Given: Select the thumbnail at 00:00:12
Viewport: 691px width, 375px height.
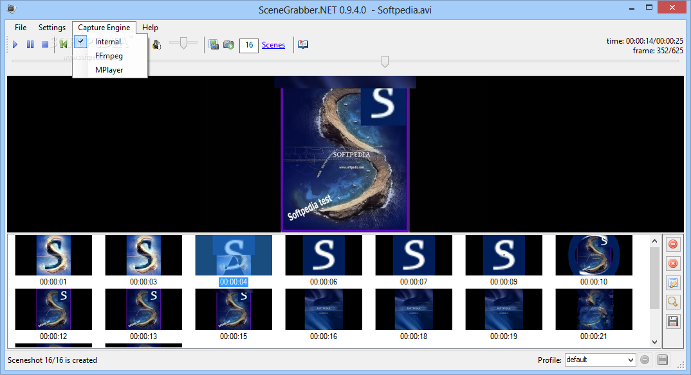Looking at the screenshot, I should tap(53, 310).
